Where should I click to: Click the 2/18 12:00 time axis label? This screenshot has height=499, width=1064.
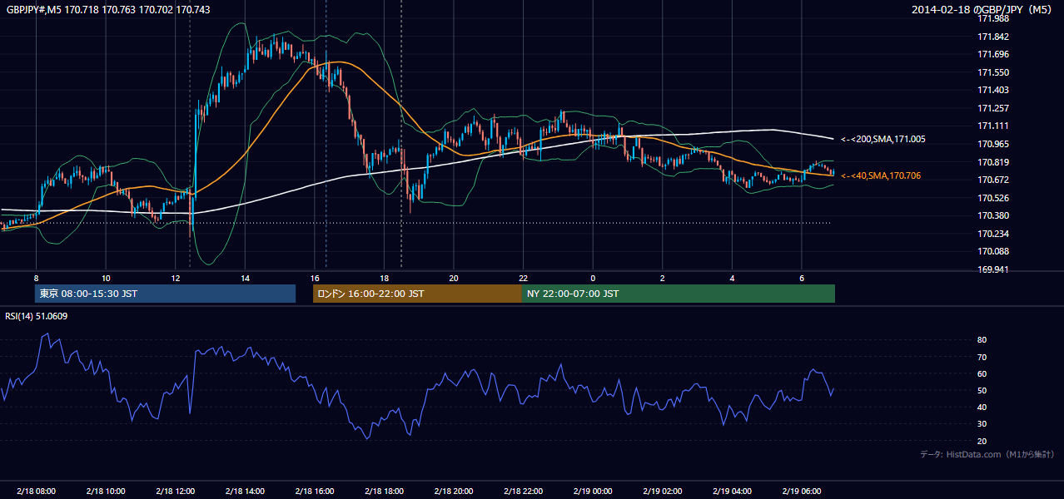pos(176,492)
